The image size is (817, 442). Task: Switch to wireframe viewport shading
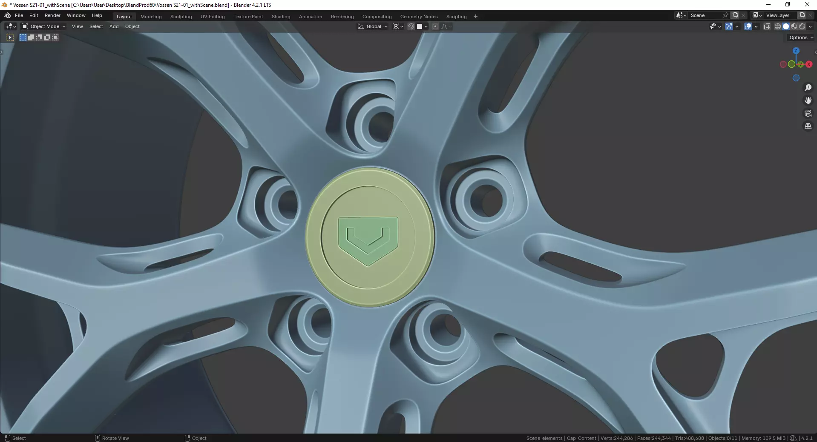[778, 26]
